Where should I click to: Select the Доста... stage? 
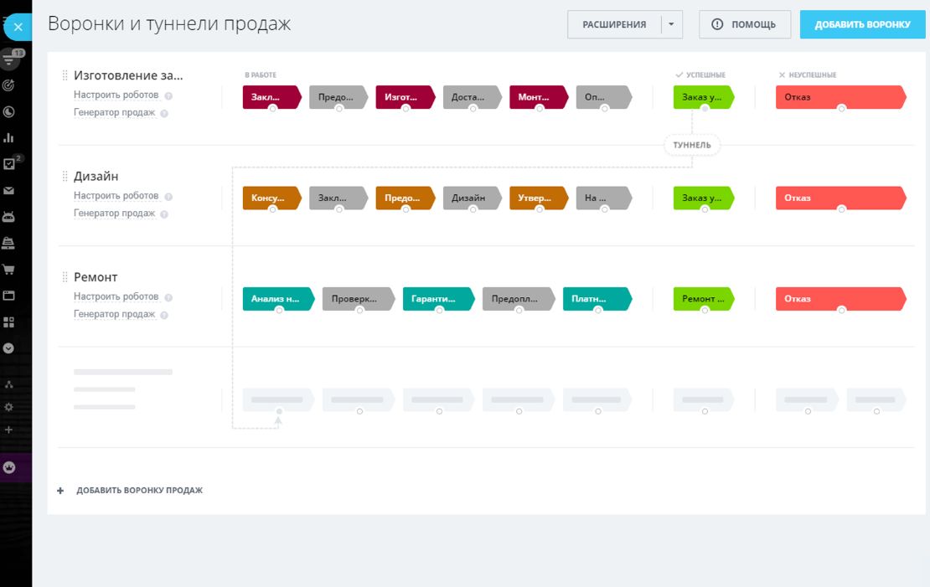coord(472,97)
